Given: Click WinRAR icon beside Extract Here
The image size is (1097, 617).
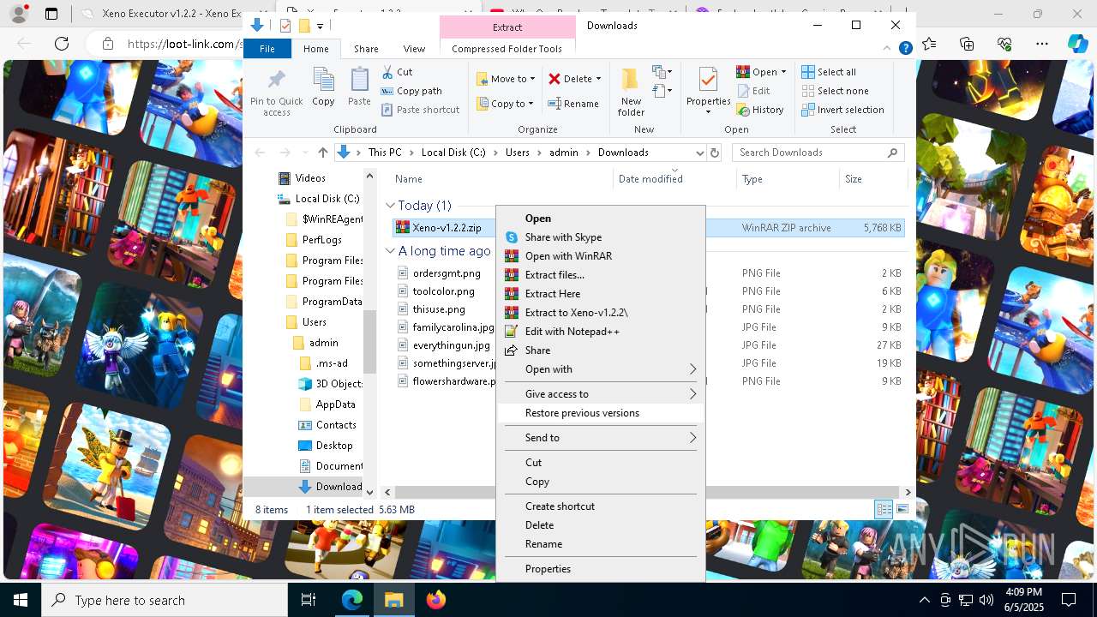Looking at the screenshot, I should [x=512, y=294].
